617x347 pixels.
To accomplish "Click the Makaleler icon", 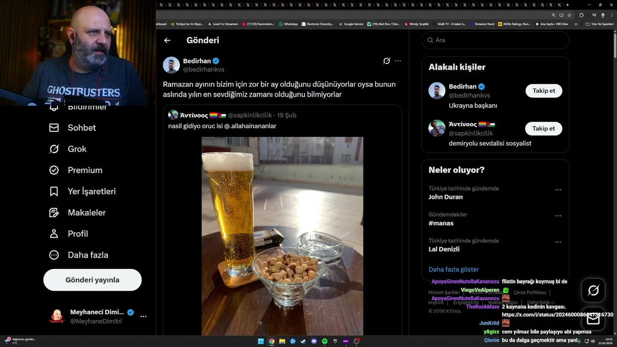I will click(x=54, y=213).
